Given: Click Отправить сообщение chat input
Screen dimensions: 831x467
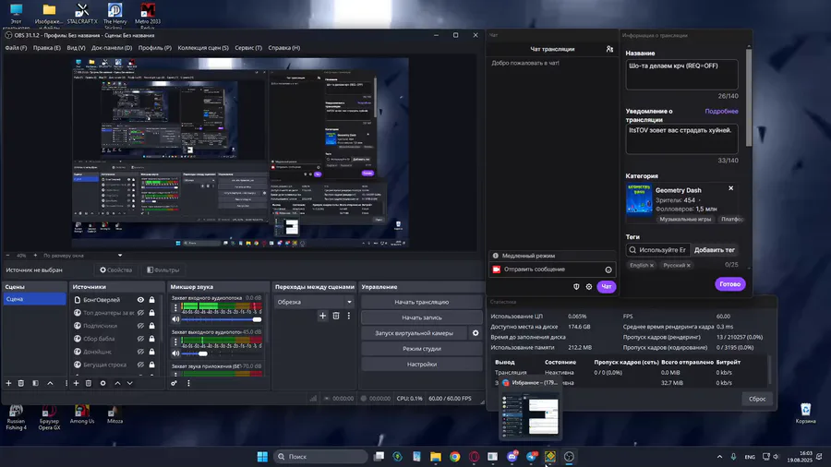Looking at the screenshot, I should pos(550,269).
